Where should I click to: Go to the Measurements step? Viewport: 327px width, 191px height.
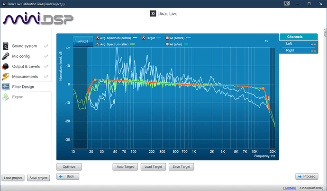pyautogui.click(x=25, y=77)
